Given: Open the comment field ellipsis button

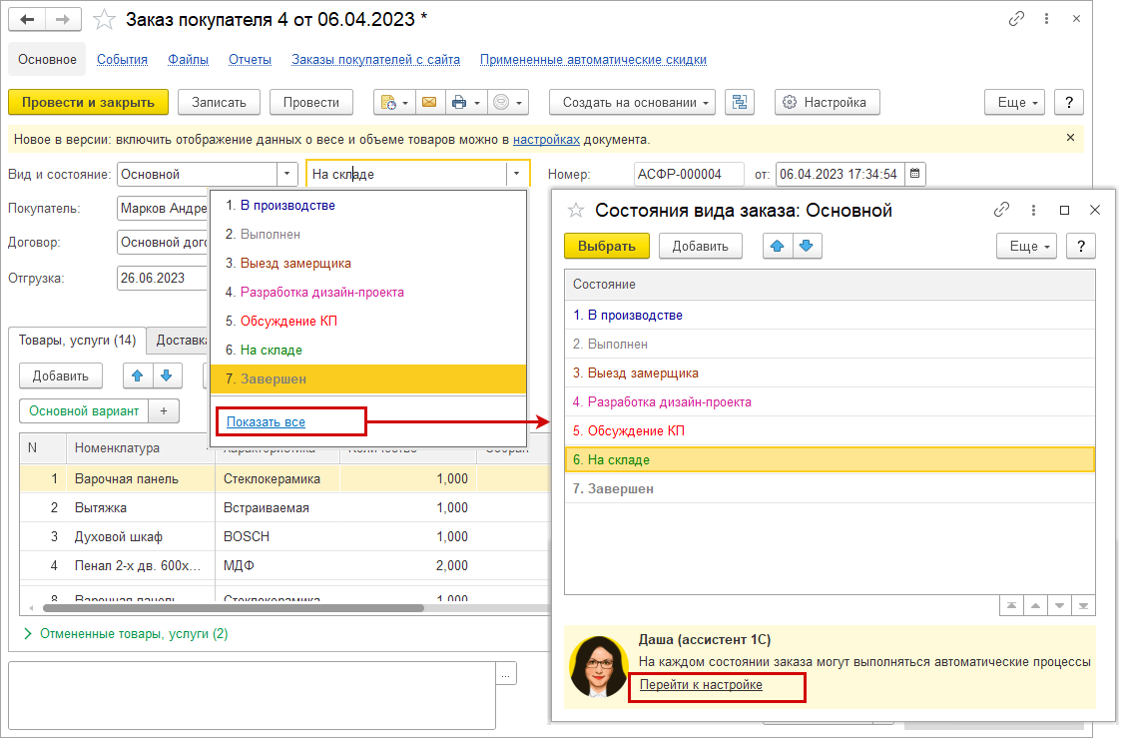Looking at the screenshot, I should coord(506,673).
